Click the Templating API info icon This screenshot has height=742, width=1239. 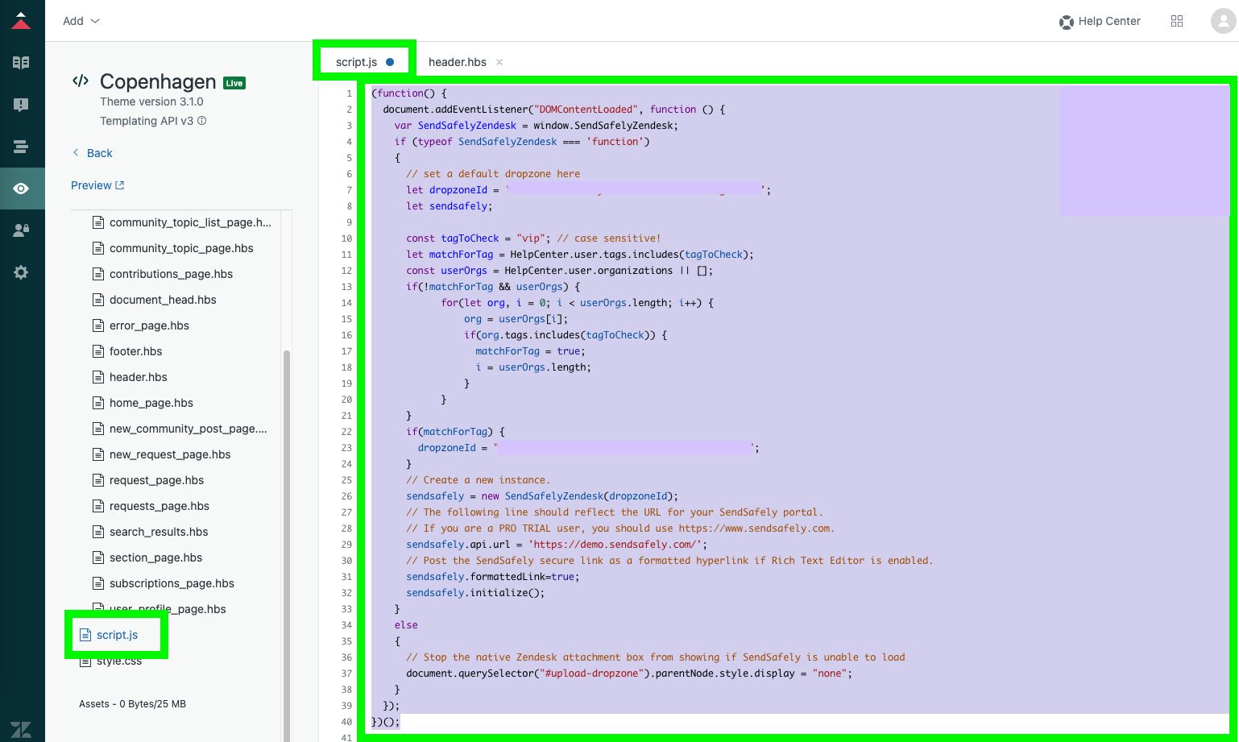click(202, 121)
